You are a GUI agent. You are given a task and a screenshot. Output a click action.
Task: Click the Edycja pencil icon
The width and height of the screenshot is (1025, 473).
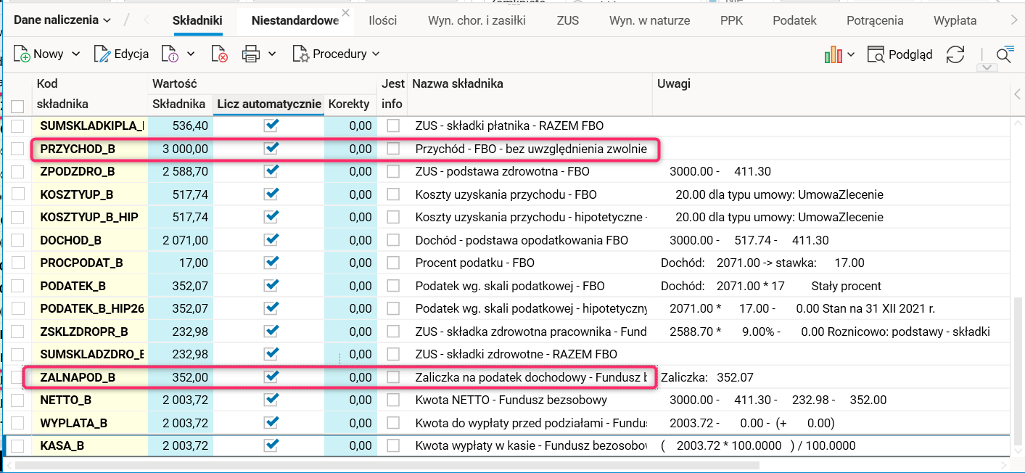(102, 54)
